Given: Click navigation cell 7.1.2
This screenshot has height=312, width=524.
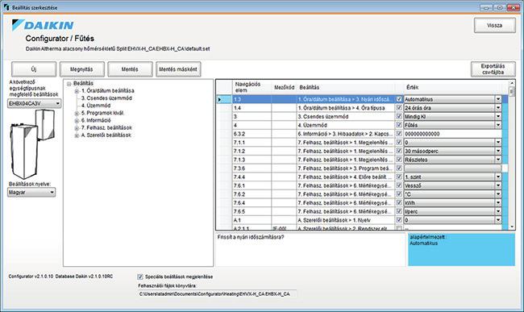Looking at the screenshot, I should [x=252, y=151].
